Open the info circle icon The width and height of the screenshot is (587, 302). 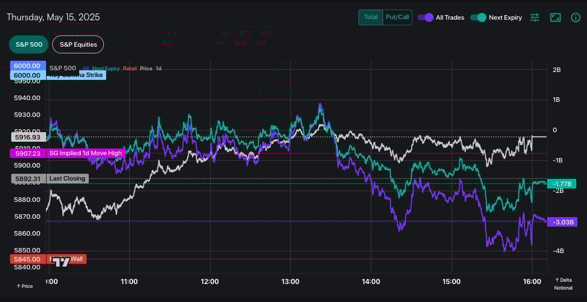coord(575,17)
